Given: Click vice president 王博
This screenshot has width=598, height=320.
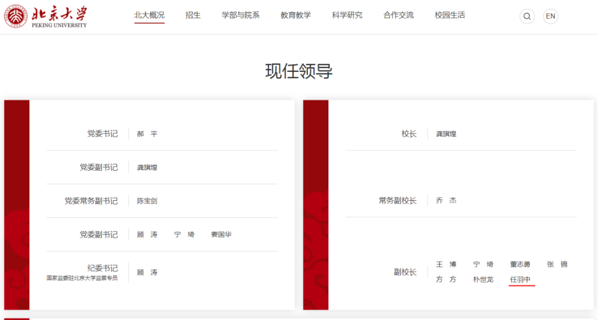Looking at the screenshot, I should (446, 264).
